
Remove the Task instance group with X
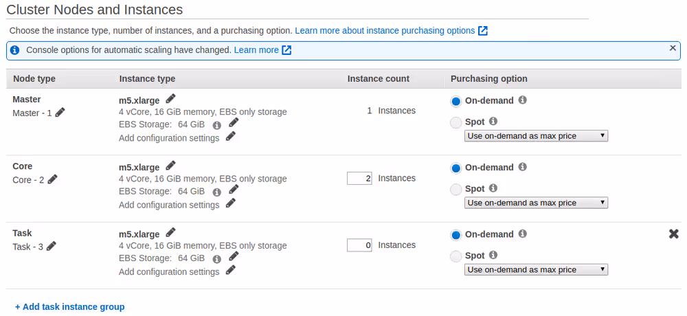673,234
